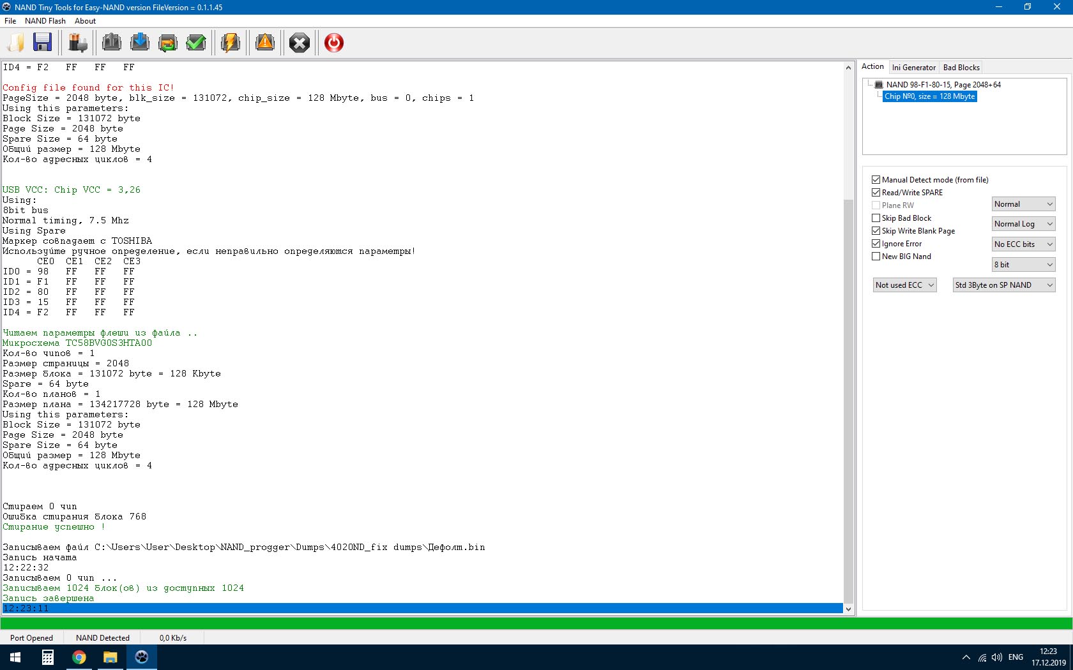Click the floppy disk save icon

(x=42, y=43)
